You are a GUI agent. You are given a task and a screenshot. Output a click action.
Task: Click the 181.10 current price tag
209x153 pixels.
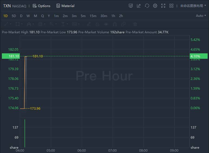(x=11, y=56)
